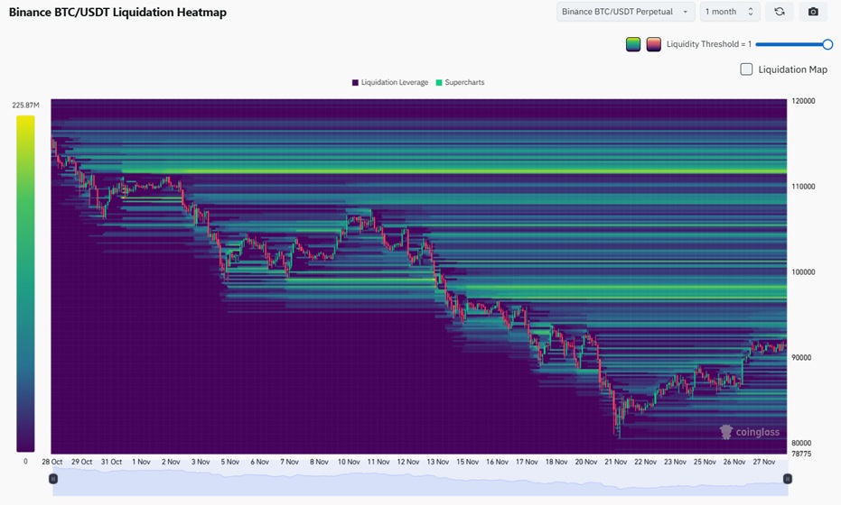
Task: Click the 28 Oct date label
Action: click(52, 462)
